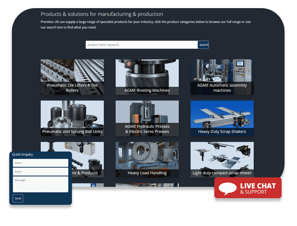Open AGME Automatic assembly machines category
Viewport: 297px width, 226px height.
coord(222,77)
